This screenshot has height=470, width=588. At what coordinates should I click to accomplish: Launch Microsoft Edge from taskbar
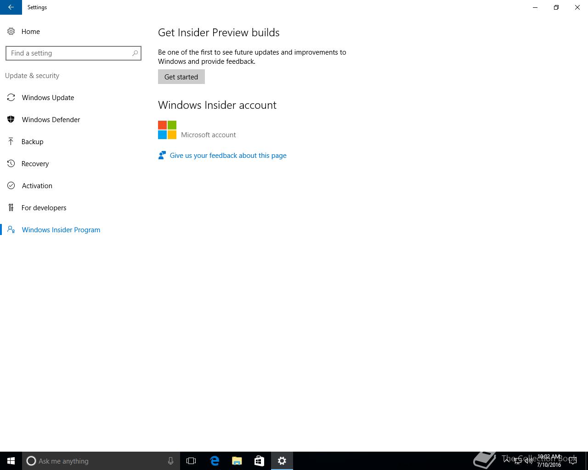click(x=215, y=461)
